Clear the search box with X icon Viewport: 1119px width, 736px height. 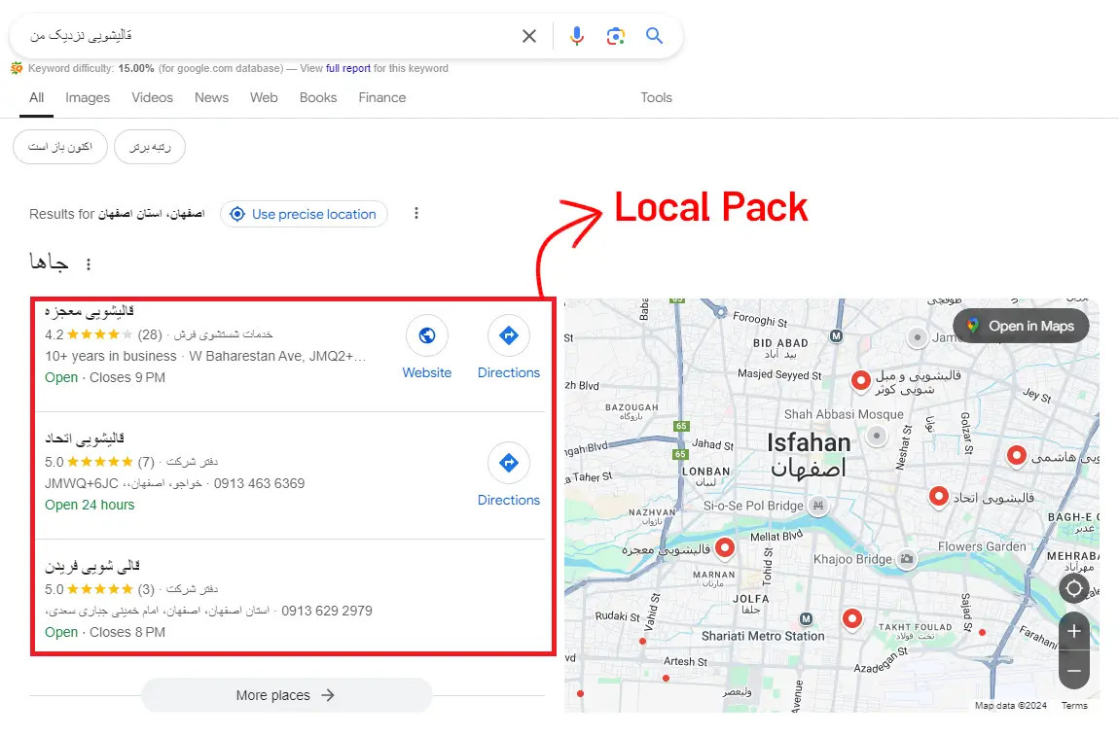click(x=528, y=36)
